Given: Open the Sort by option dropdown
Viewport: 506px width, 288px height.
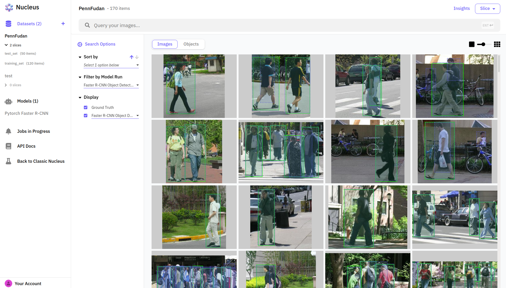Looking at the screenshot, I should (x=111, y=65).
